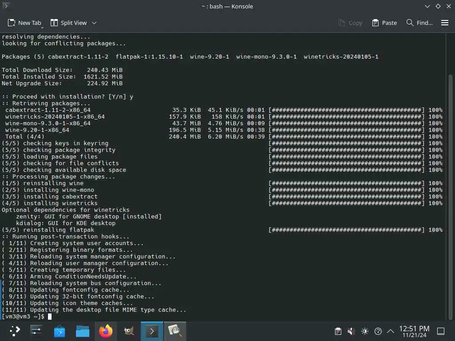Click ":: Running post-transaction hooks..." line
455x341 pixels.
tap(66, 237)
